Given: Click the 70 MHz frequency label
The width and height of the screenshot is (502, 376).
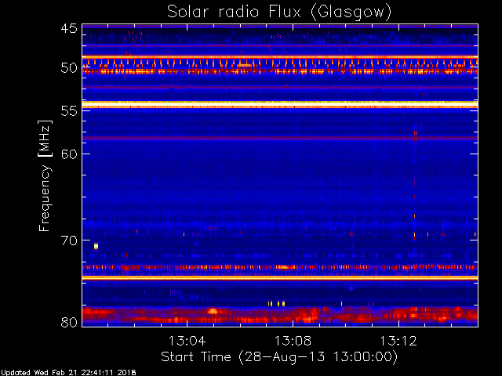Looking at the screenshot, I should [x=69, y=240].
